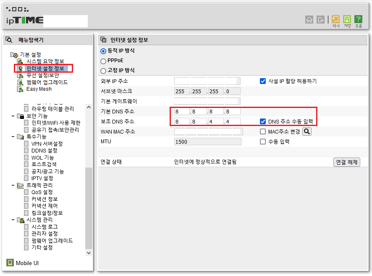Select the PPPoE radio button

click(103, 61)
